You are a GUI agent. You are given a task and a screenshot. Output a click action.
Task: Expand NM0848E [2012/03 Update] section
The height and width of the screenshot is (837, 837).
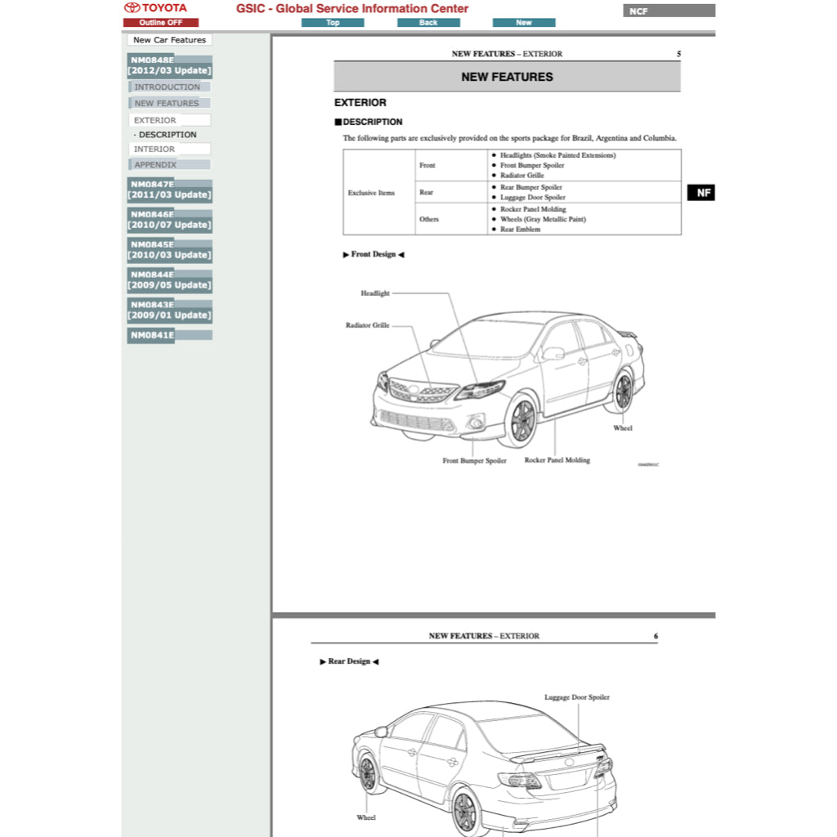tap(169, 65)
